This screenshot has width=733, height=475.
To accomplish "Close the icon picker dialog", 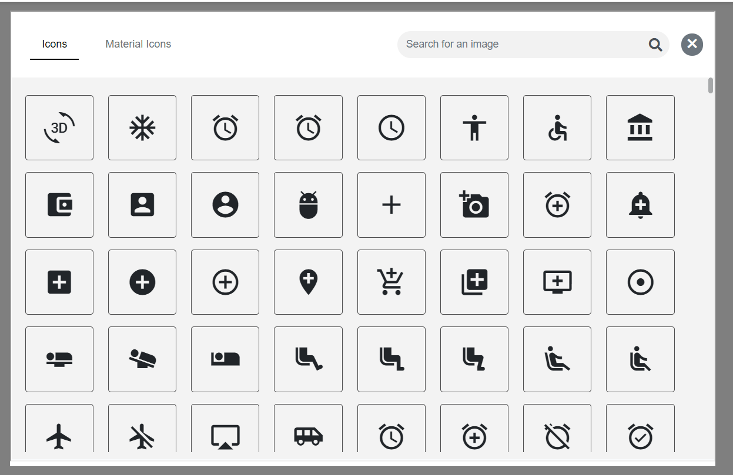I will [692, 44].
